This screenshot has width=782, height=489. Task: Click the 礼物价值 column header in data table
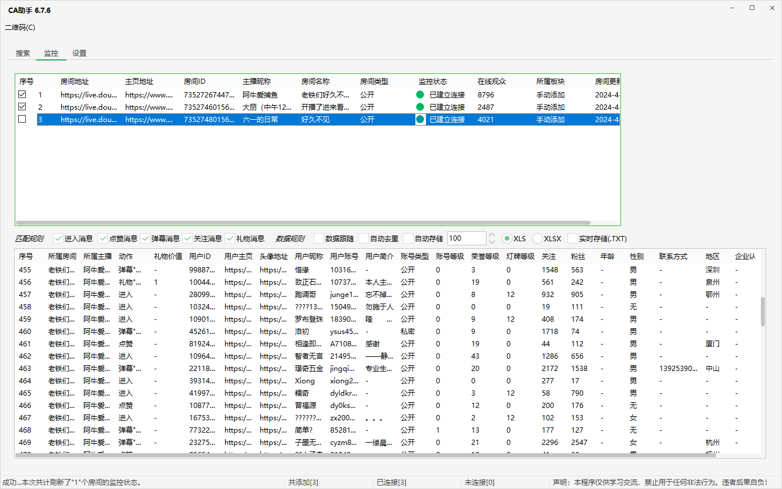point(168,257)
